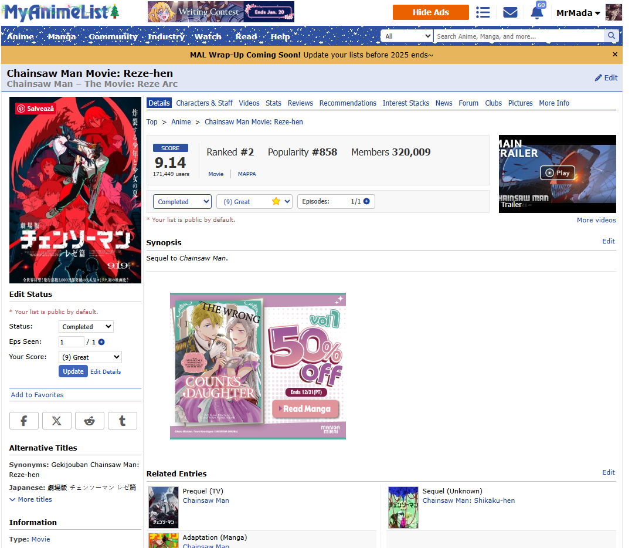
Task: Dismiss the MAL Wrap-Up banner
Action: [x=614, y=55]
